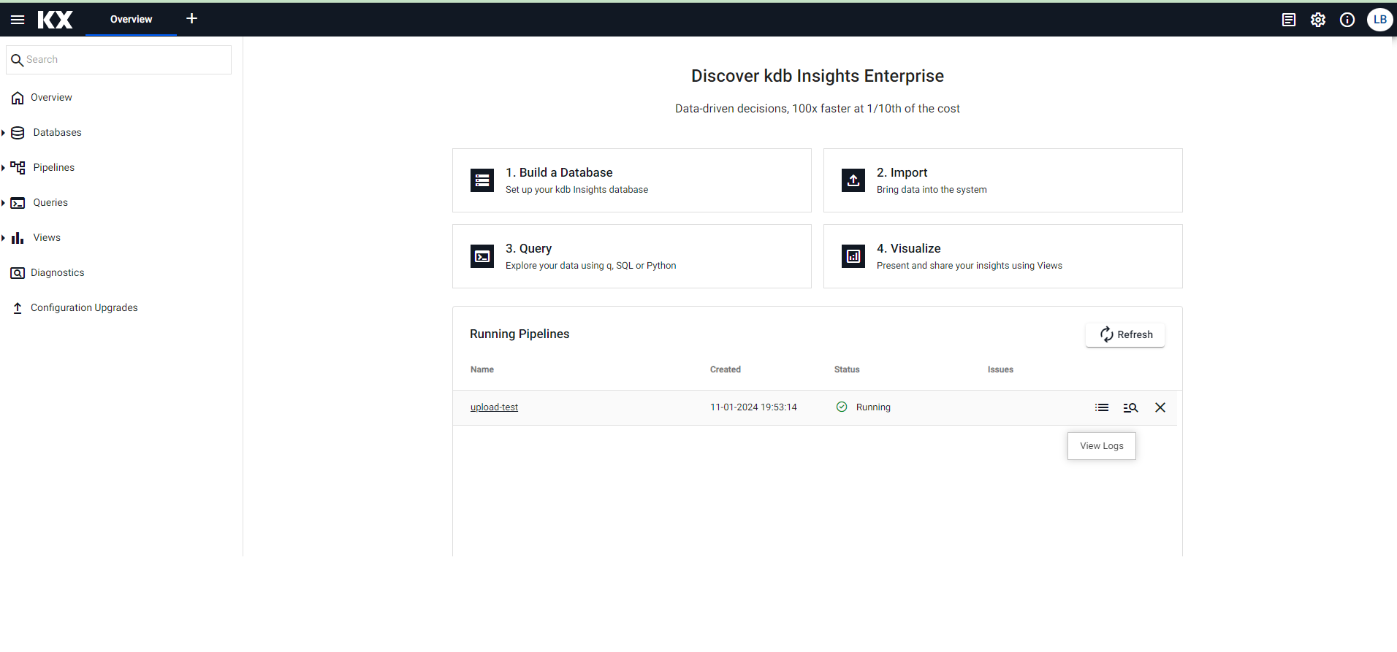Click the View Logs tooltip
The height and width of the screenshot is (652, 1397).
[1102, 446]
